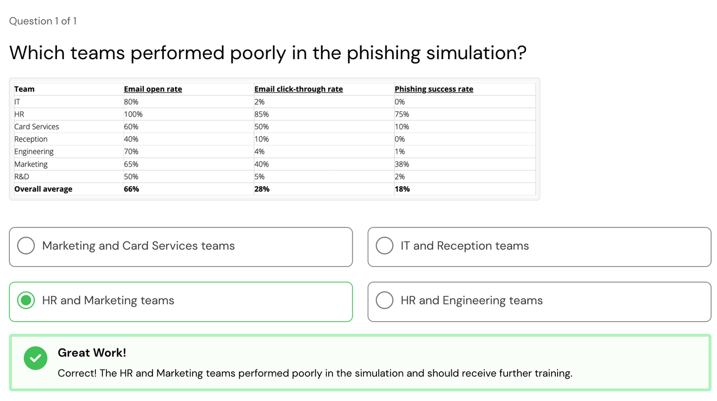717x401 pixels.
Task: Click the Overall average row label
Action: click(x=43, y=189)
